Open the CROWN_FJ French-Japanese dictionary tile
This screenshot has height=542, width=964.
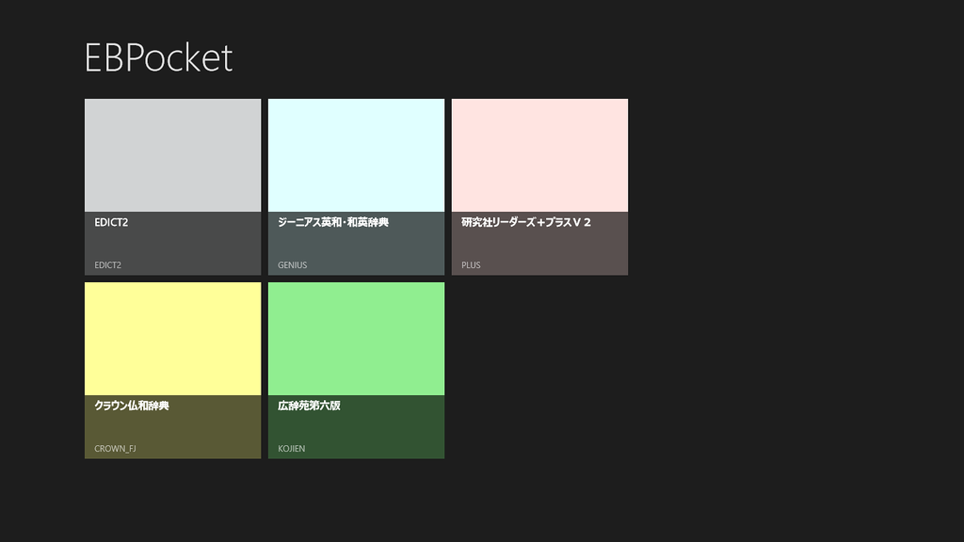click(x=171, y=367)
